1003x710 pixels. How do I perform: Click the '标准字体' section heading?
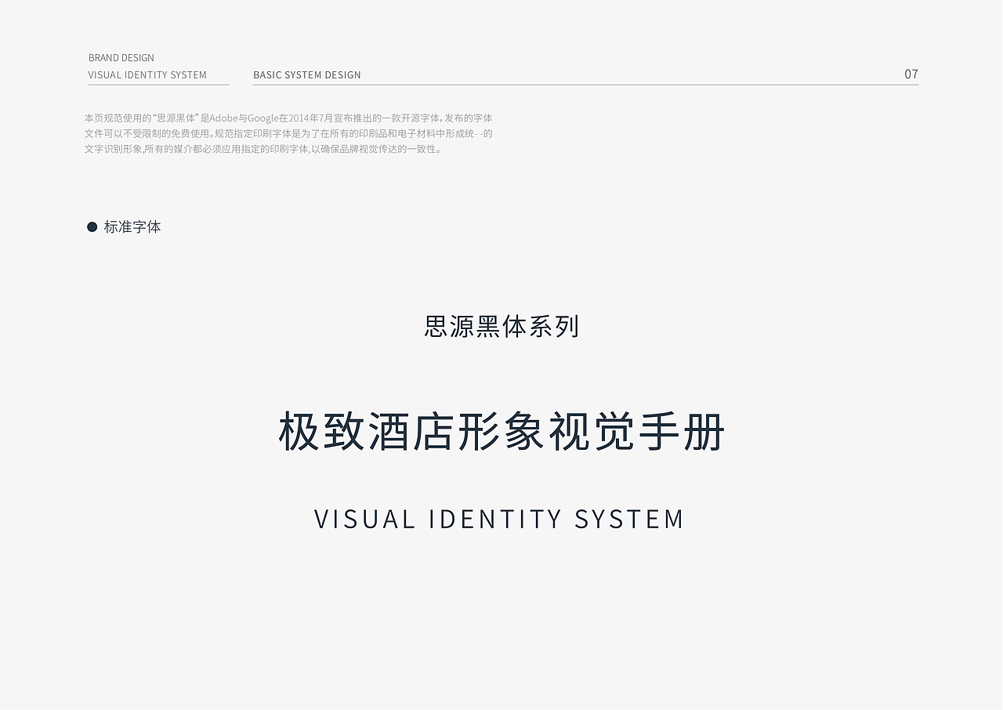pos(132,226)
